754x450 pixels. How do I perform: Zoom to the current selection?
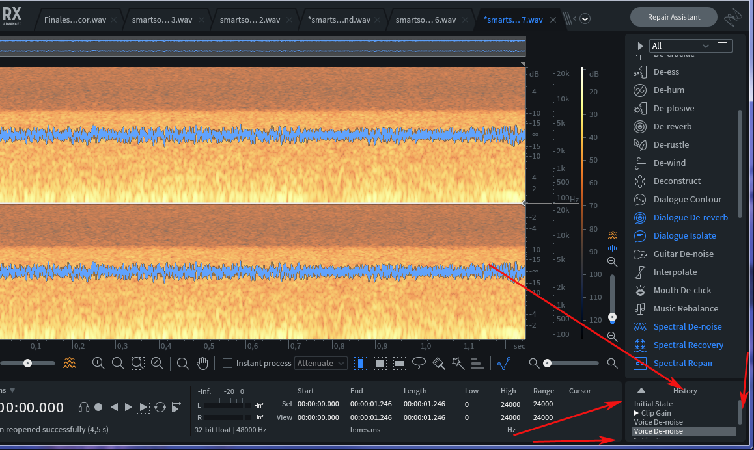(137, 364)
